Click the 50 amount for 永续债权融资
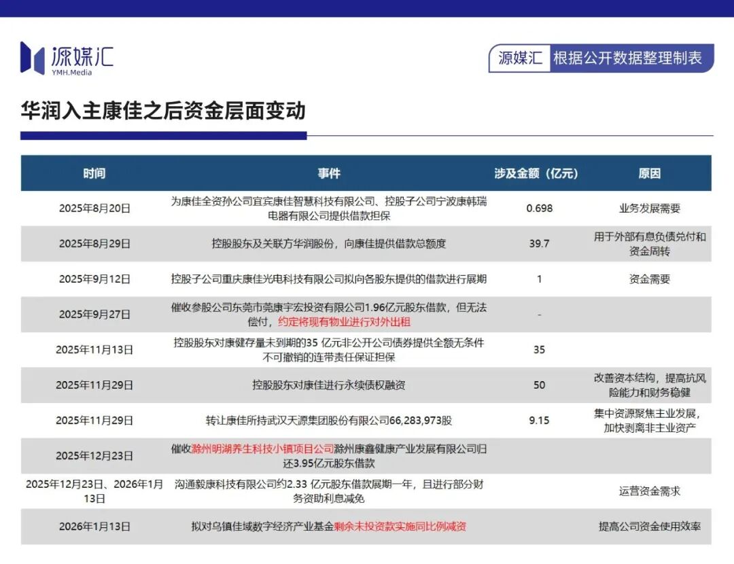The width and height of the screenshot is (734, 564). tap(539, 385)
